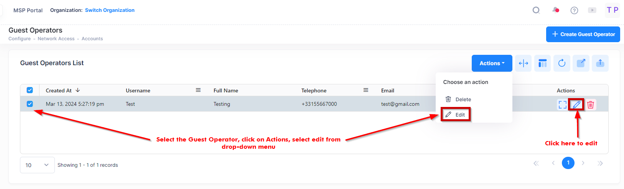Open the search magnifier in the header
The image size is (624, 189).
pyautogui.click(x=536, y=10)
